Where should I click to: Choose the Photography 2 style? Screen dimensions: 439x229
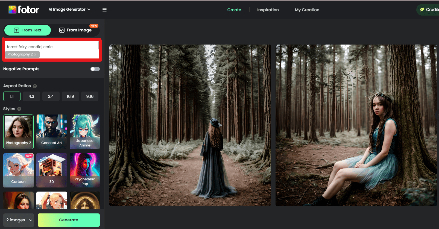pos(18,132)
